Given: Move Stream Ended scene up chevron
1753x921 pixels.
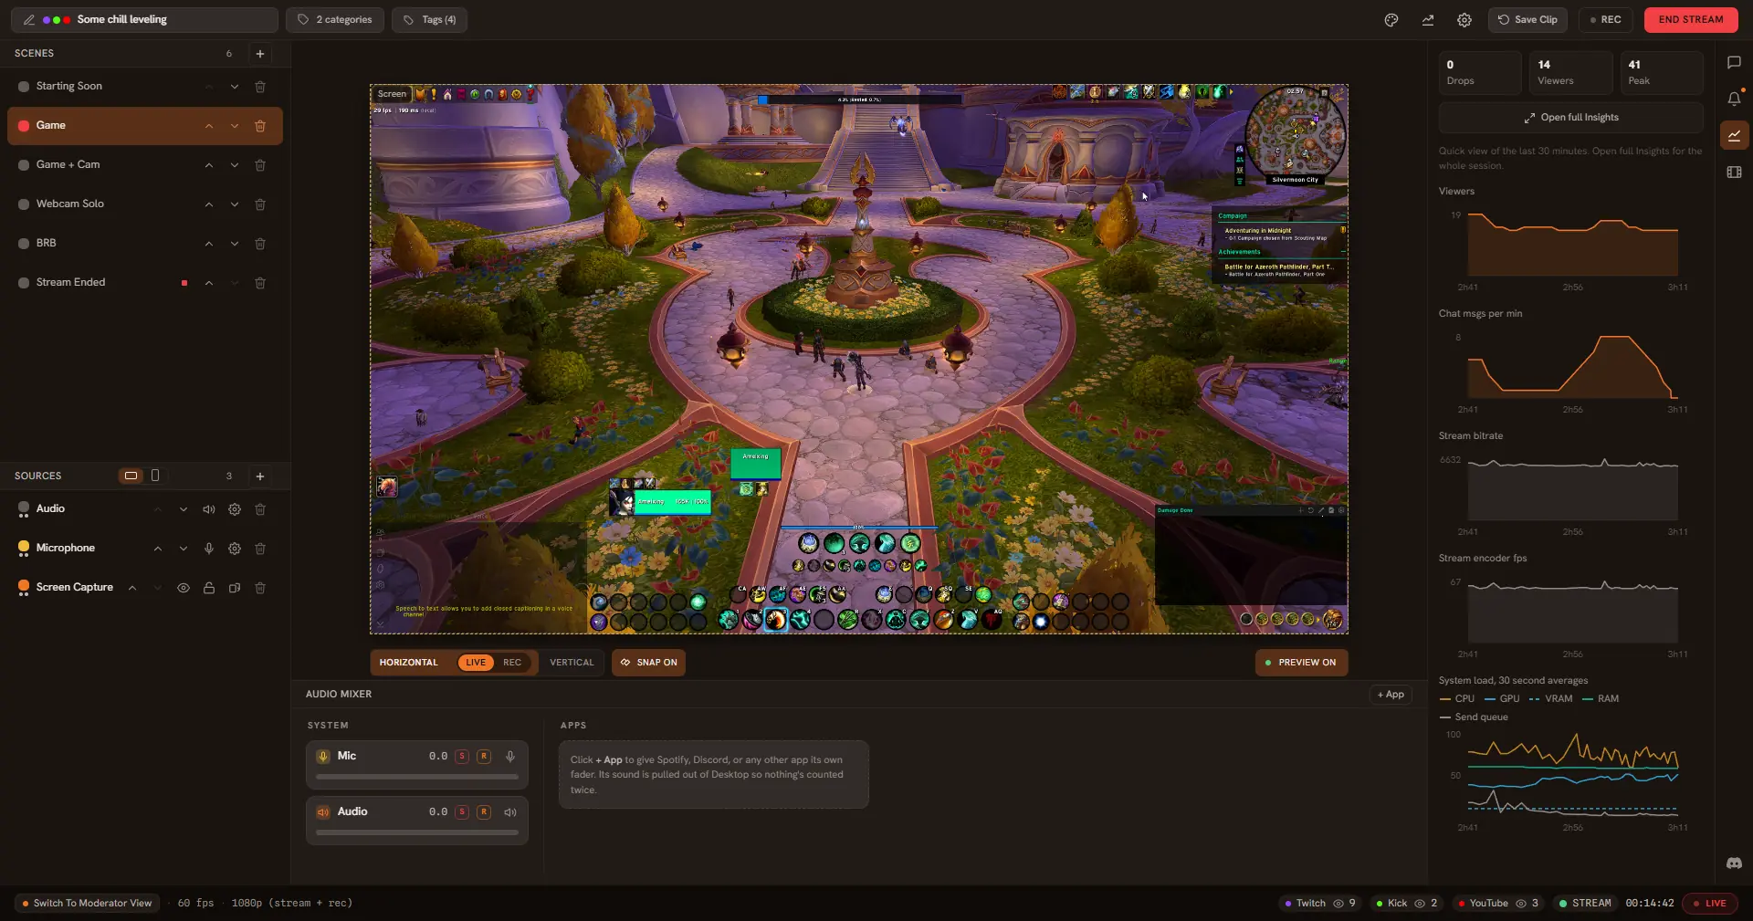Looking at the screenshot, I should (209, 283).
